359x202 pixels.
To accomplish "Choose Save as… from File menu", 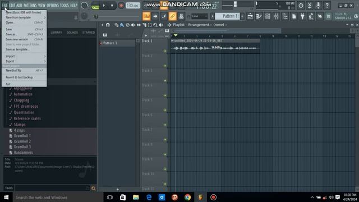I will click(x=24, y=34).
